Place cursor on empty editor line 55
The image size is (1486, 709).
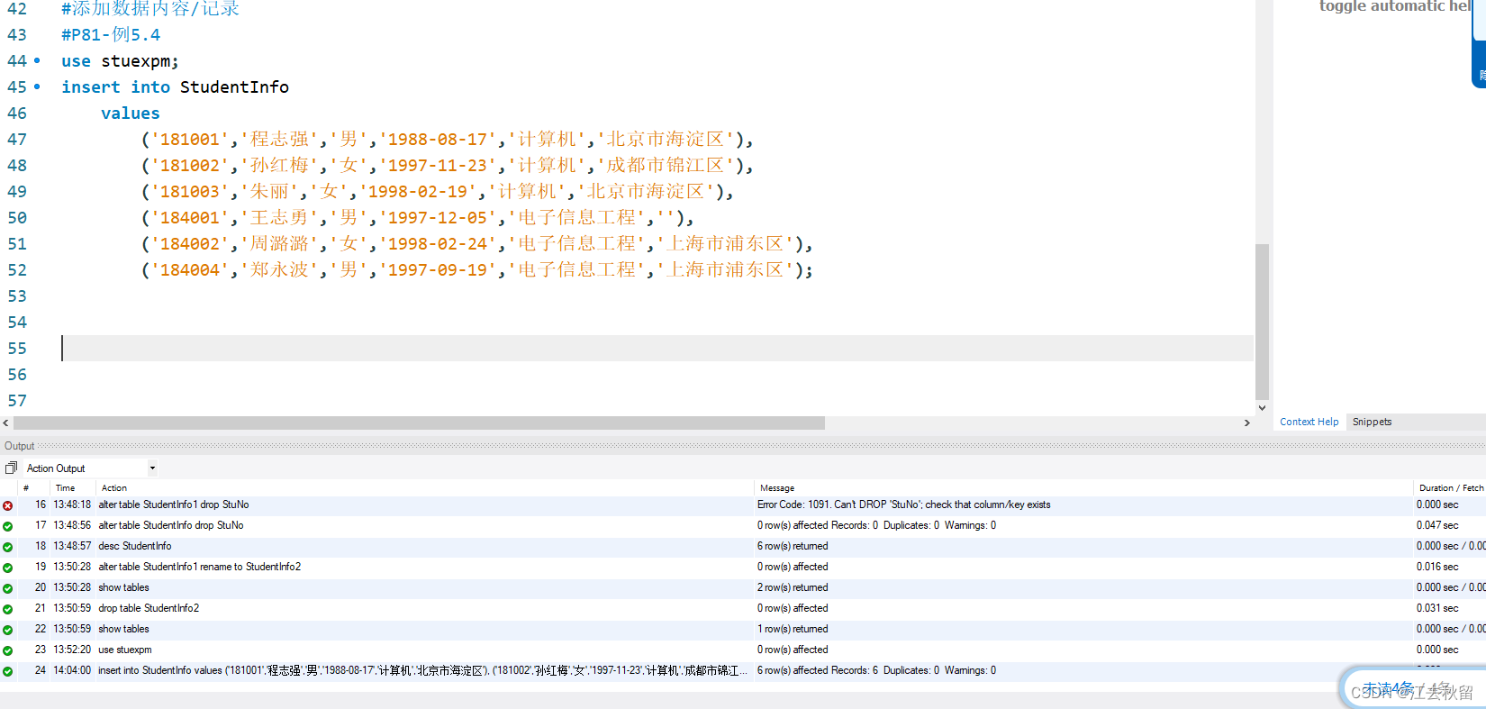(x=657, y=349)
